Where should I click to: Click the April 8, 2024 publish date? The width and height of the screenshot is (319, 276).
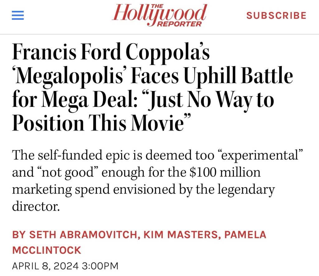click(x=47, y=266)
